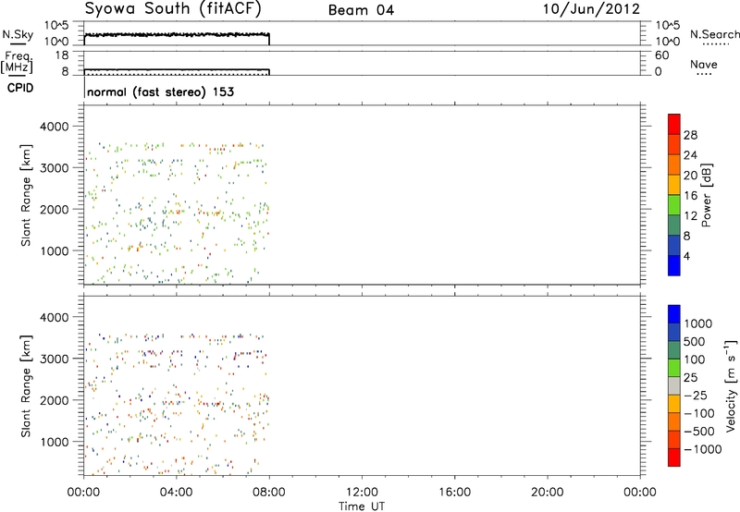Select the 'Freq. [MHz]' axis label
Image resolution: width=740 pixels, height=512 pixels.
point(17,62)
